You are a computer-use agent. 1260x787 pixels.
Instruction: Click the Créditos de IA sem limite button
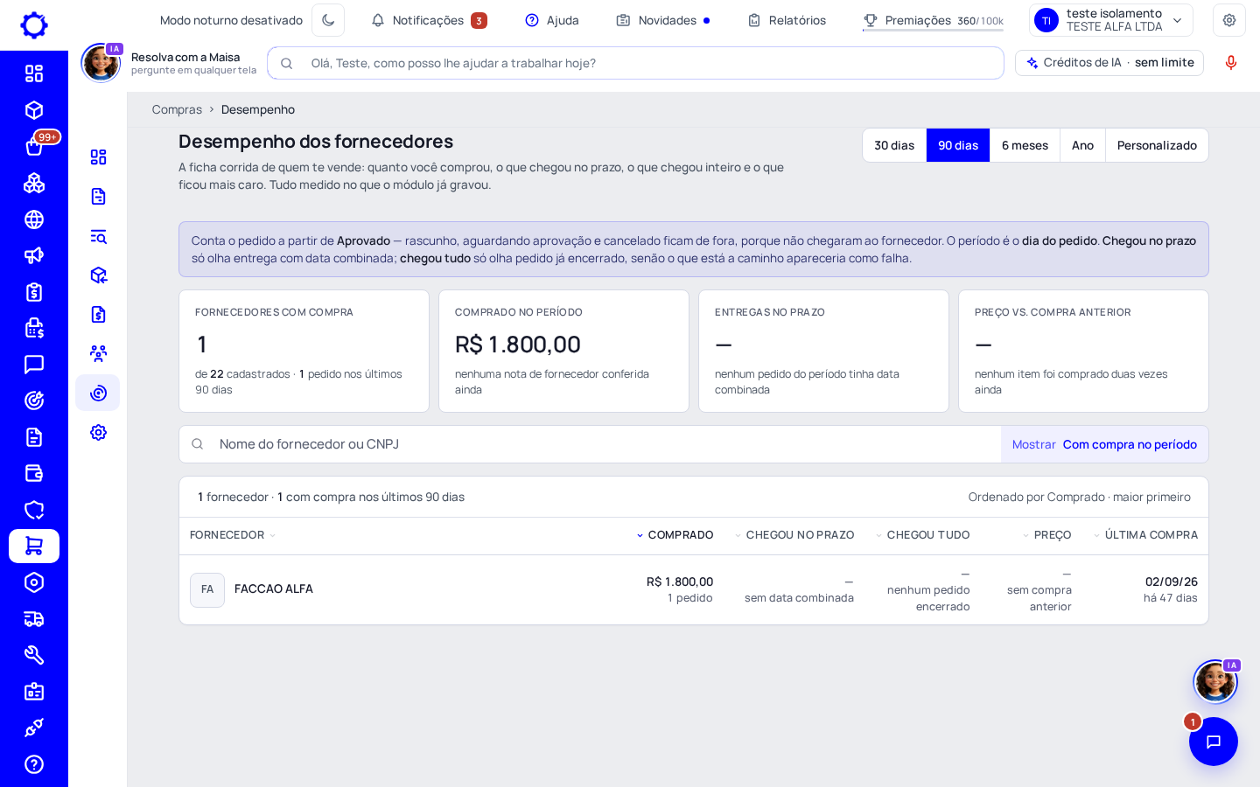[x=1109, y=63]
